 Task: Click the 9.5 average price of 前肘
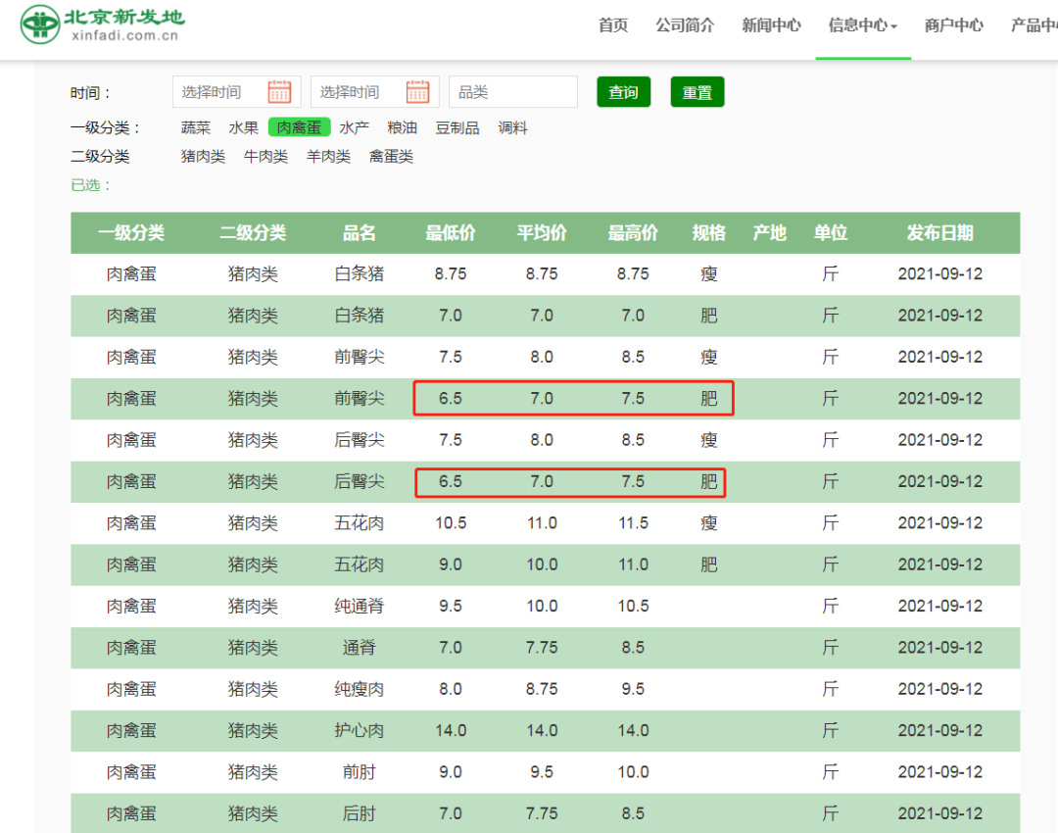point(542,772)
